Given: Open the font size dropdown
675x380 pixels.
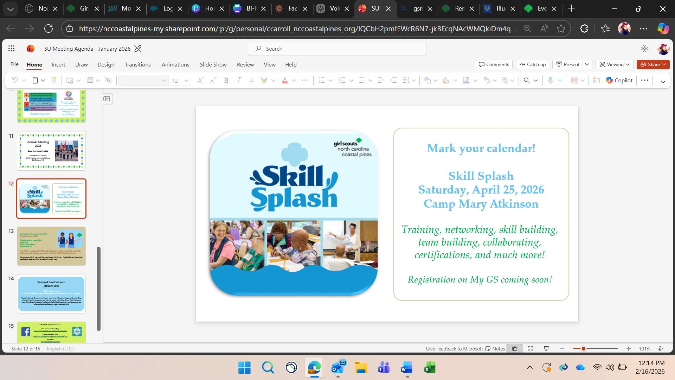Looking at the screenshot, I should 186,81.
